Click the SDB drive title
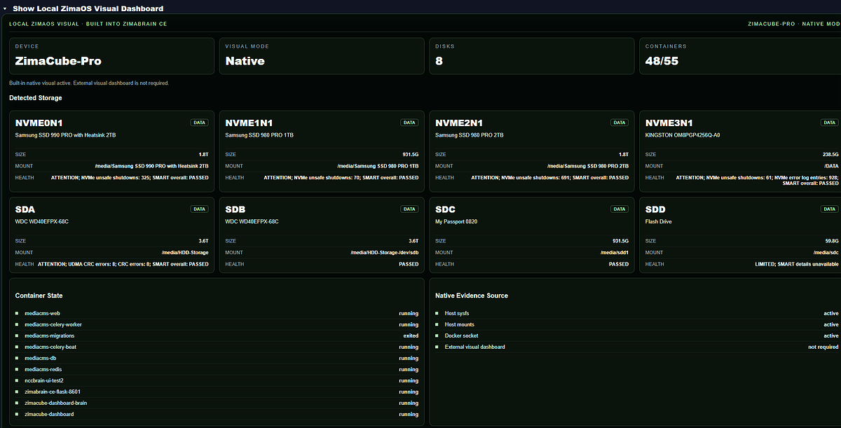This screenshot has width=841, height=428. coord(235,209)
